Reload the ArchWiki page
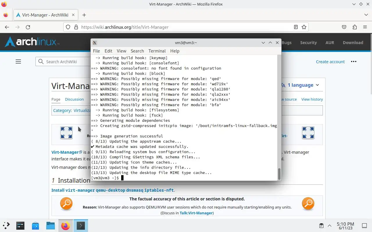This screenshot has width=372, height=232. click(x=28, y=27)
